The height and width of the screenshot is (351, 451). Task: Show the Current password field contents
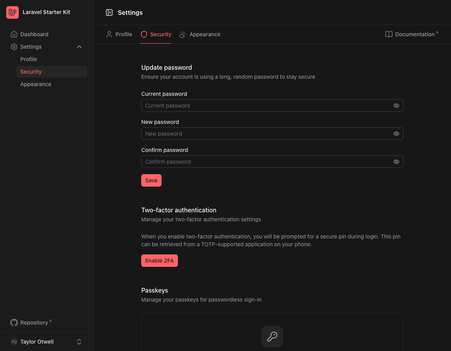pyautogui.click(x=396, y=106)
